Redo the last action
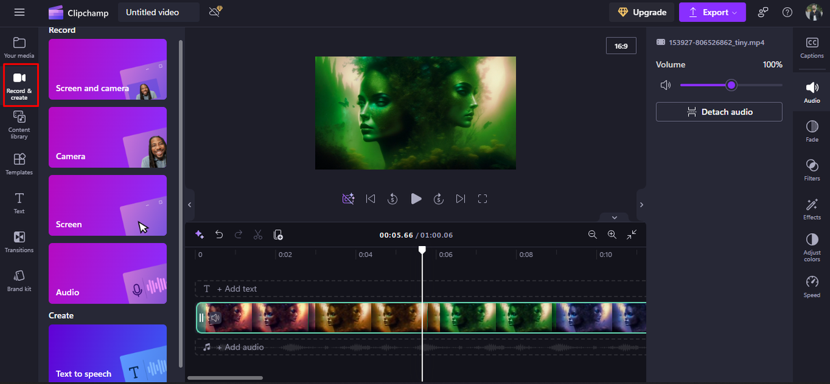 click(239, 234)
